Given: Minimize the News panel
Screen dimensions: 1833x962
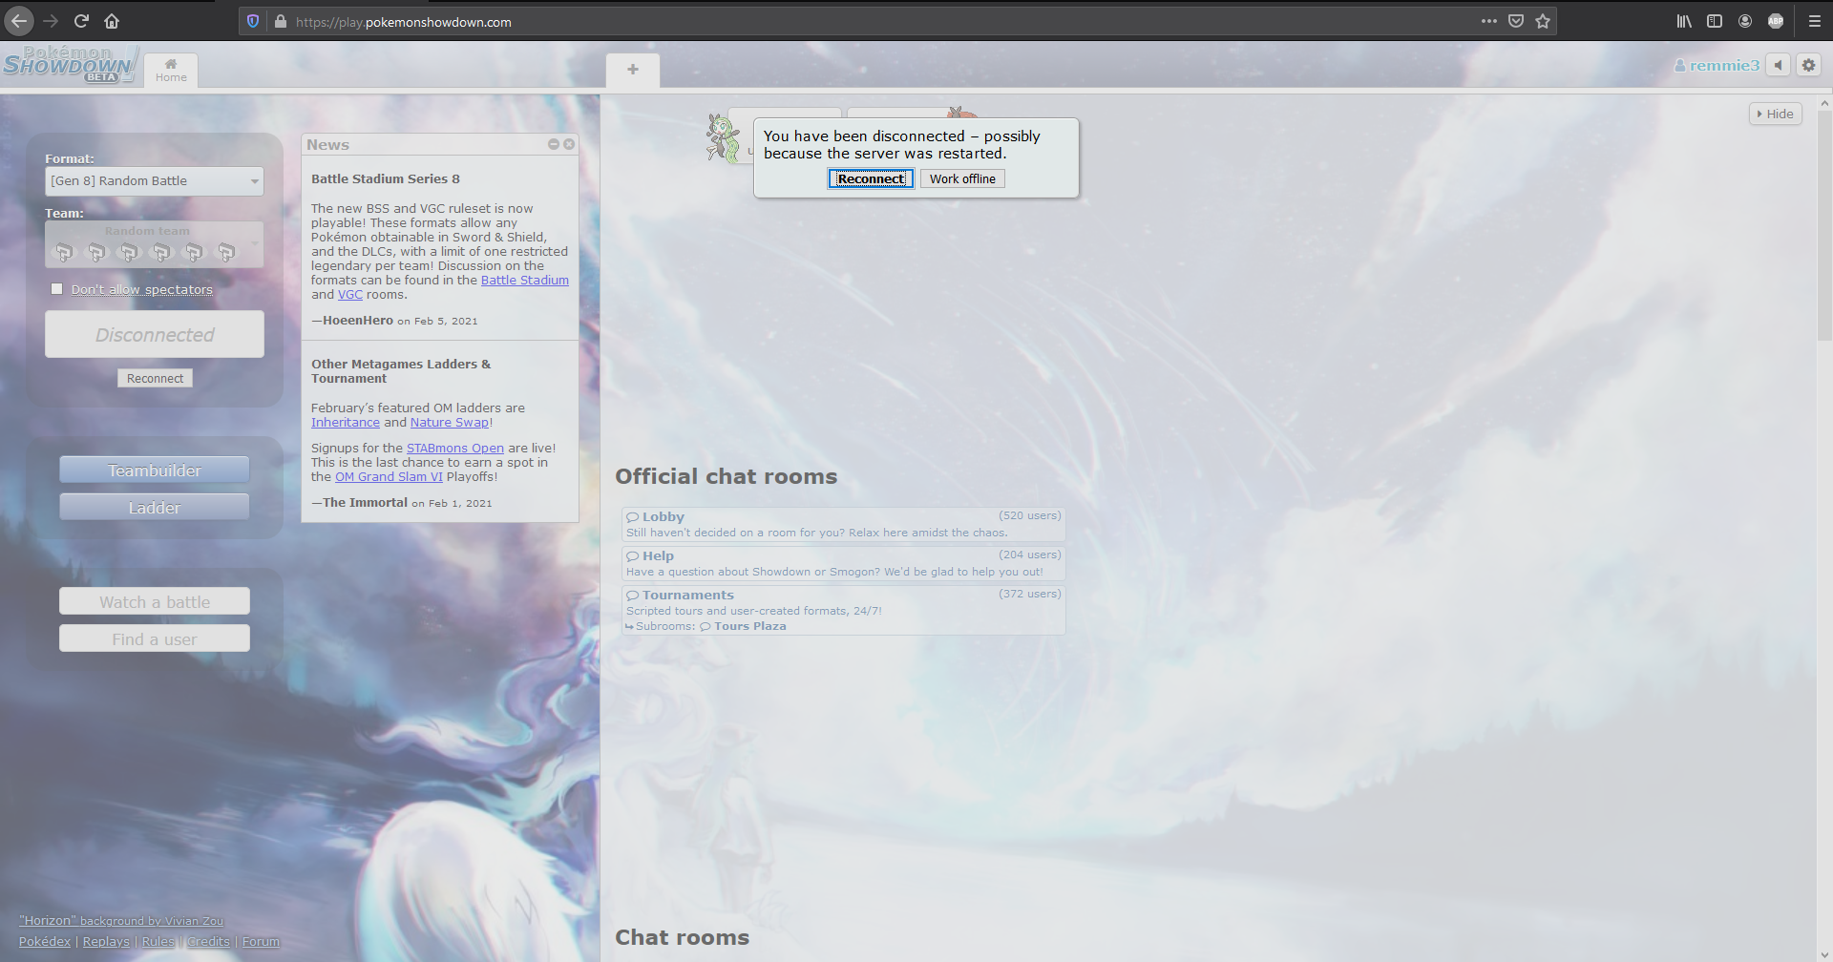Looking at the screenshot, I should (553, 144).
